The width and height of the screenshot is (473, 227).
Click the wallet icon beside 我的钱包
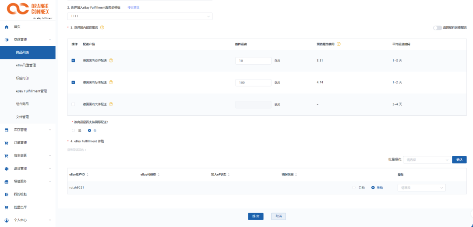point(7,195)
